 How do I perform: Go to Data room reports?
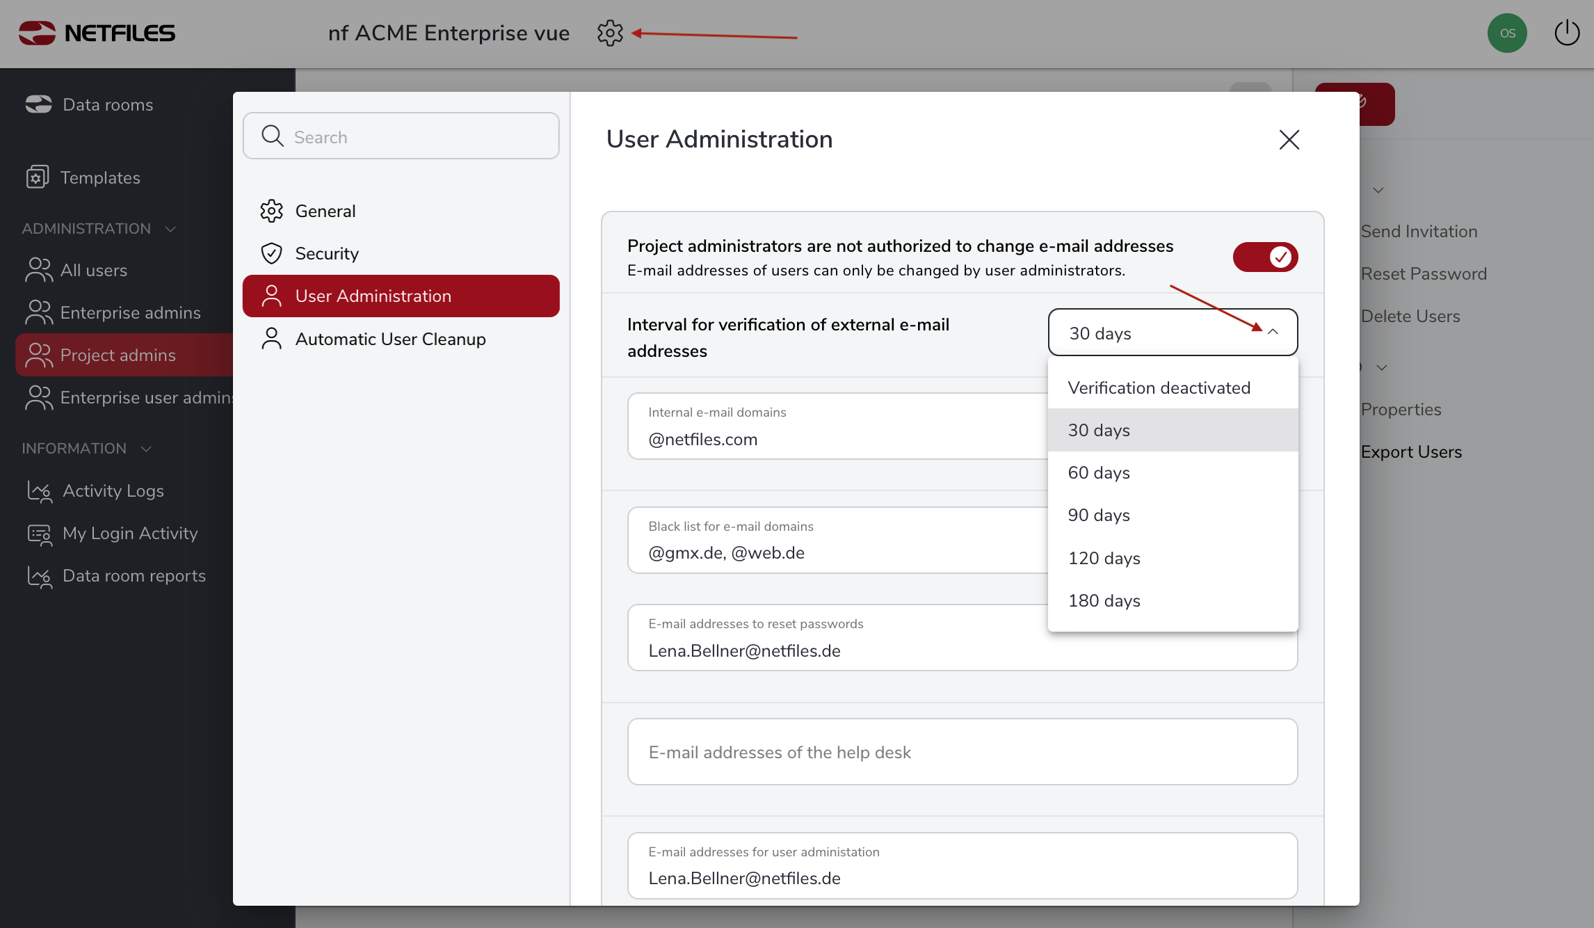134,576
